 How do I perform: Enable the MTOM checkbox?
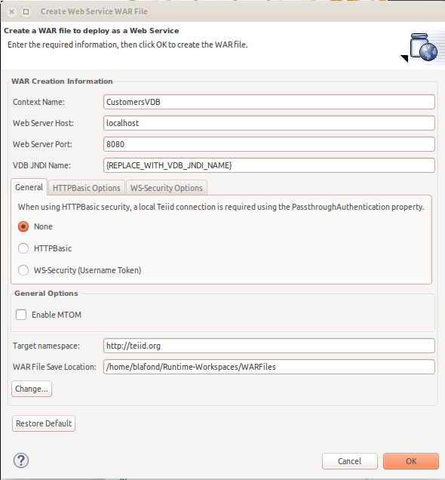[21, 315]
